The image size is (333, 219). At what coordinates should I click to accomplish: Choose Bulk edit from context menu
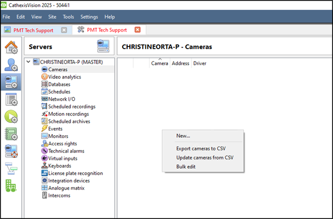coord(203,166)
